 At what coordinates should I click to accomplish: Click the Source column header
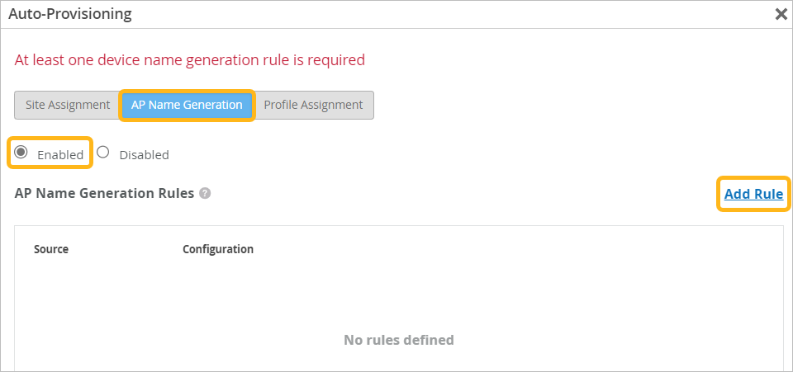[51, 249]
